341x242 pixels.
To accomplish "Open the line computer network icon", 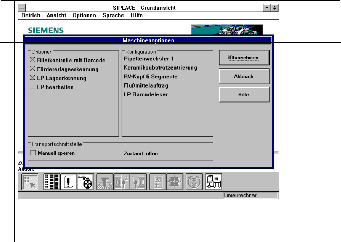I will click(214, 182).
